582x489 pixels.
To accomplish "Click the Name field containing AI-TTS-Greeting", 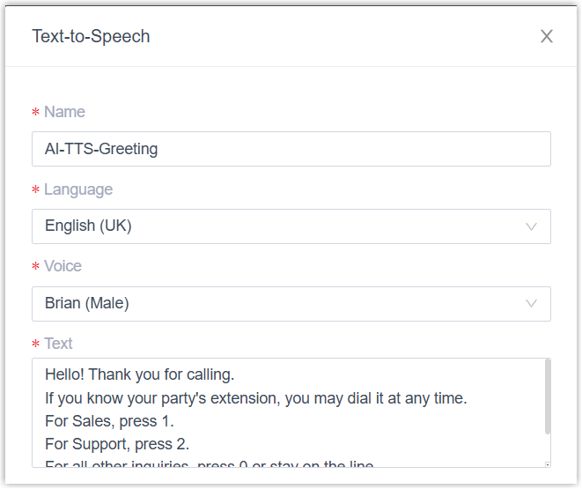I will coord(291,149).
